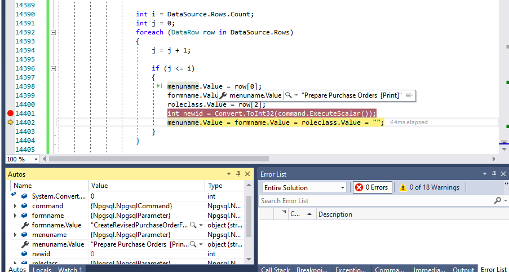Click the red breakpoint marker on line 14401
This screenshot has height=272, width=509.
tap(10, 113)
